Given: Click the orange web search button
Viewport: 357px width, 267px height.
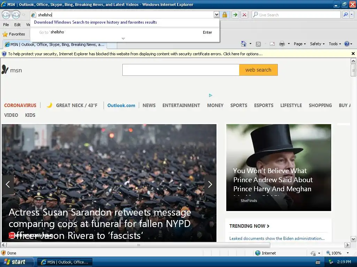Looking at the screenshot, I should click(x=258, y=70).
